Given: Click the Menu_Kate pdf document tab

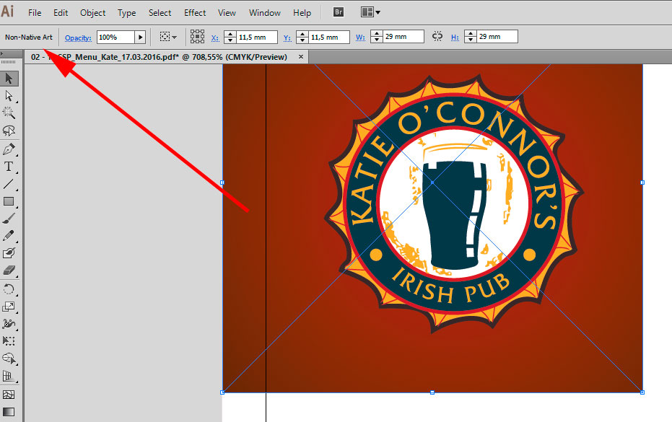Looking at the screenshot, I should pos(167,57).
